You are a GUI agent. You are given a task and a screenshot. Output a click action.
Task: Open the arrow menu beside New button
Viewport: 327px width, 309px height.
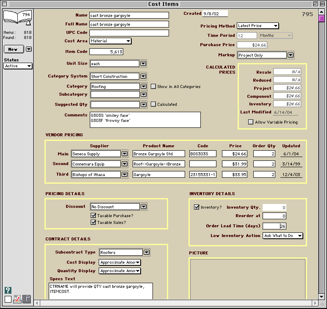pyautogui.click(x=29, y=49)
